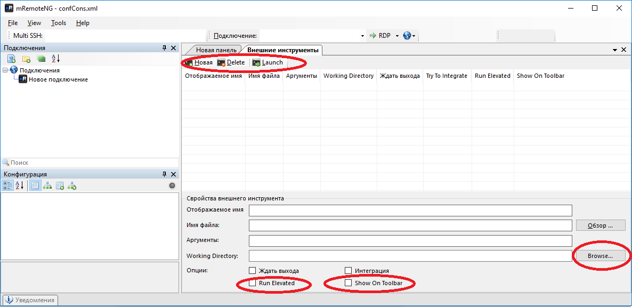The image size is (632, 307).
Task: Sort connections A-Z in Подключения panel
Action: 55,59
